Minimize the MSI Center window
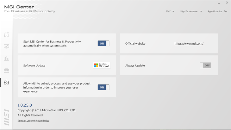This screenshot has height=130, width=231. pyautogui.click(x=219, y=3)
